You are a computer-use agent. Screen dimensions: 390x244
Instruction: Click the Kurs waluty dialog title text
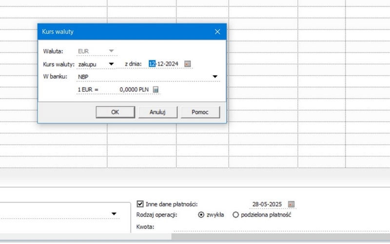tap(58, 32)
